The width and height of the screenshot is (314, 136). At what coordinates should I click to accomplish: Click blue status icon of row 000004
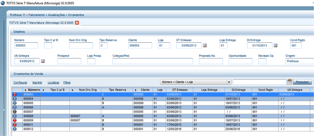tap(15, 99)
